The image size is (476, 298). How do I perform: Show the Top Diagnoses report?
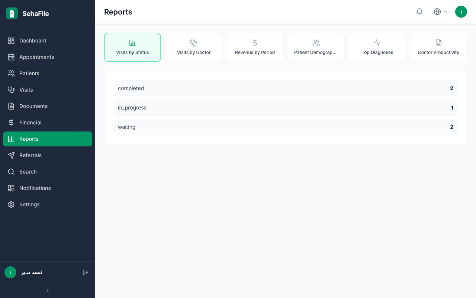[x=377, y=47]
